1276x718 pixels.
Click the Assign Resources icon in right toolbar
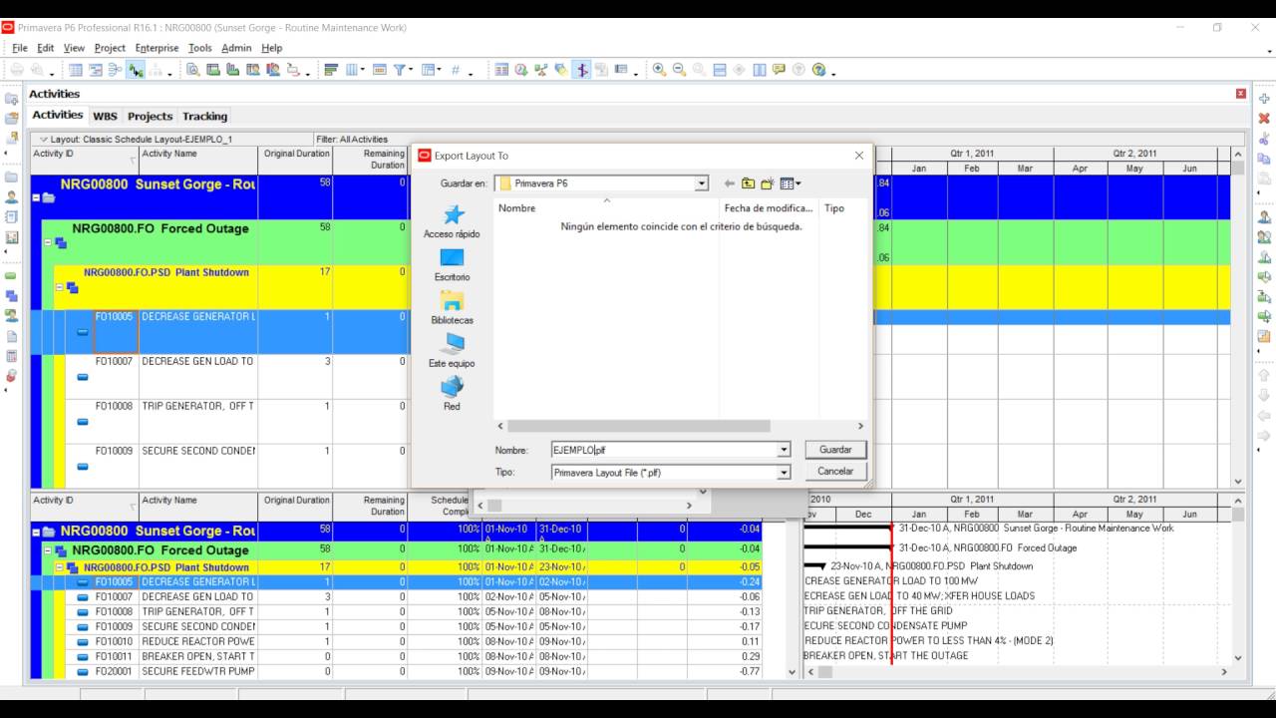point(1264,217)
